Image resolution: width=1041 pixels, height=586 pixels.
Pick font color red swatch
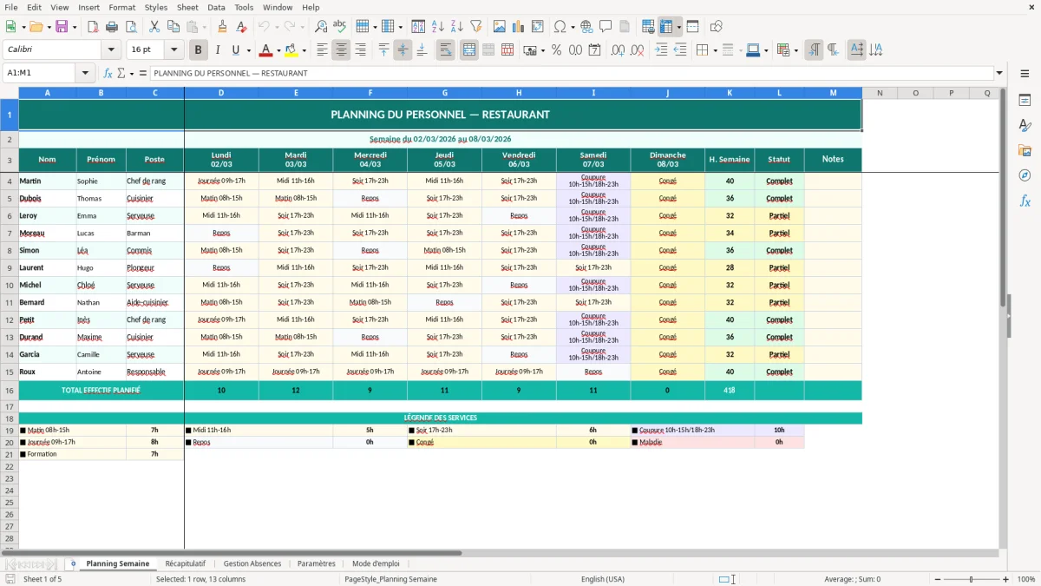pos(266,50)
